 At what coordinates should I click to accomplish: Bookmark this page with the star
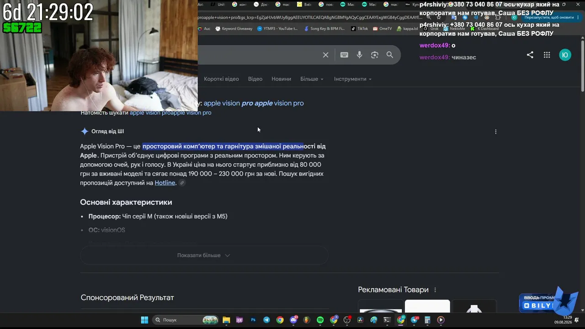coord(439,18)
